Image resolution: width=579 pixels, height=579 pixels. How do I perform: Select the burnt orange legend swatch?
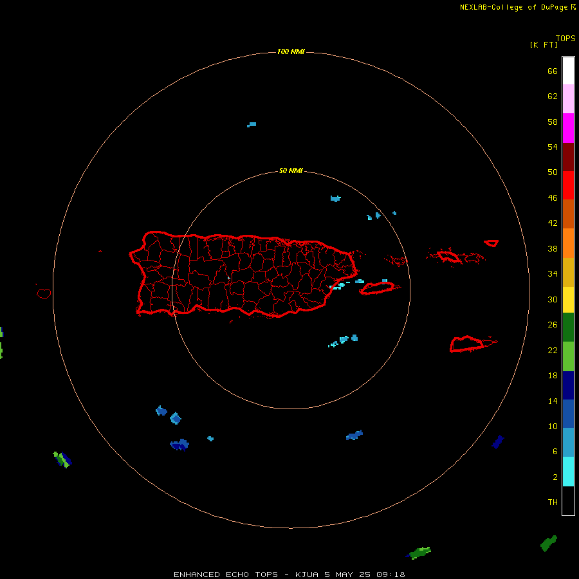point(568,214)
